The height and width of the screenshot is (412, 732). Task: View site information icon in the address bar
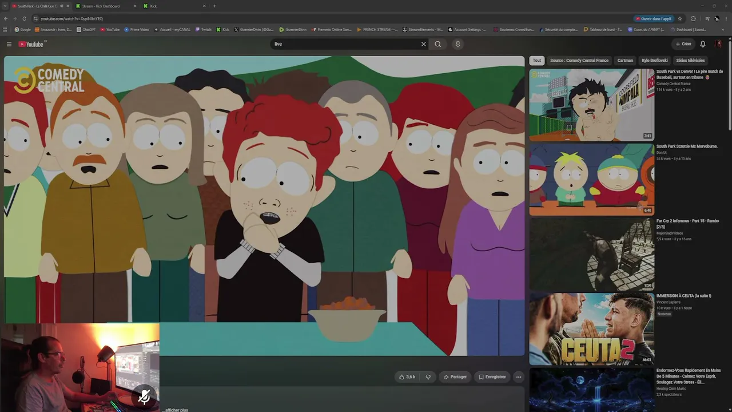click(x=36, y=18)
